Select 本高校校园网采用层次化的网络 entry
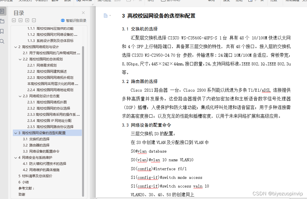The image size is (307, 199). pyautogui.click(x=53, y=84)
